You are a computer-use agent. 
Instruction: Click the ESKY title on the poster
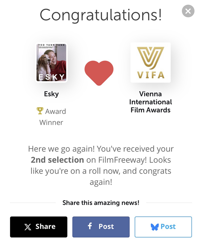pyautogui.click(x=51, y=77)
